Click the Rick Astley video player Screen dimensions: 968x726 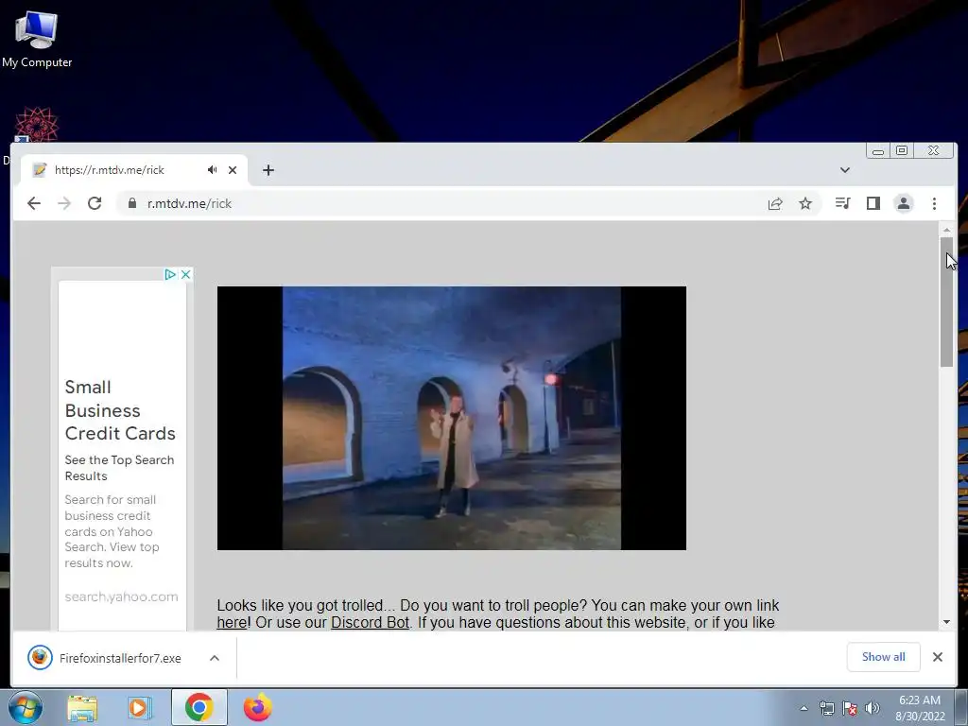coord(451,418)
